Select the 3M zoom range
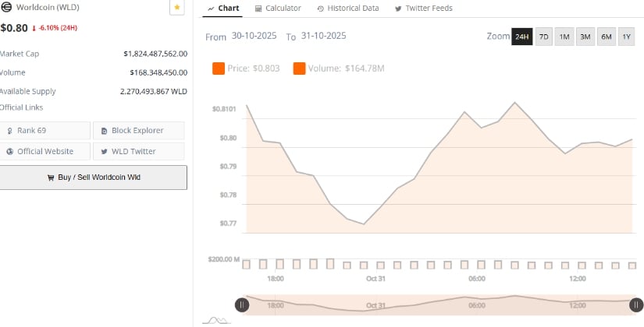644x327 pixels. pyautogui.click(x=585, y=37)
